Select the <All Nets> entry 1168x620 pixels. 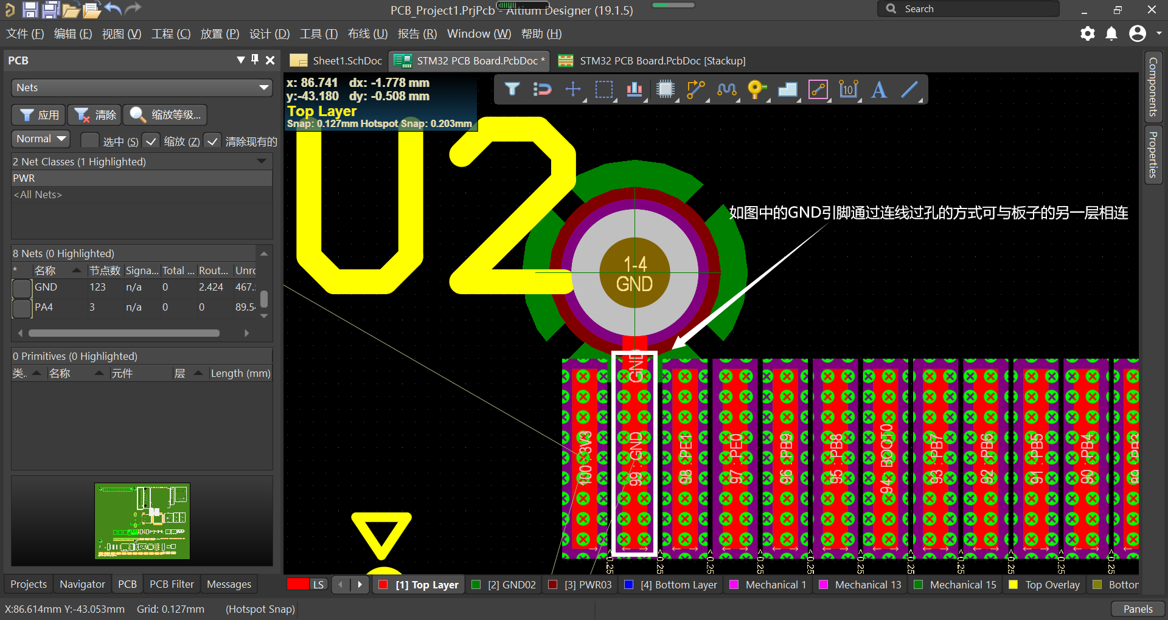pos(142,195)
